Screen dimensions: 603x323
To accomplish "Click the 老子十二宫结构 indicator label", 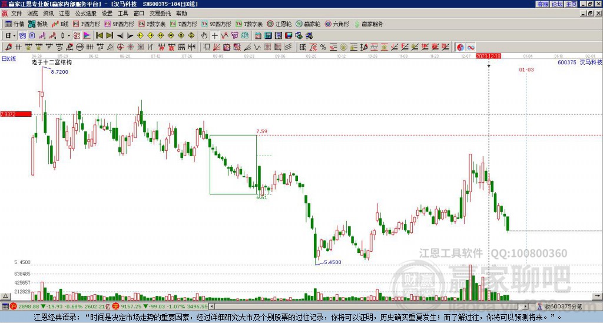I will (x=52, y=62).
